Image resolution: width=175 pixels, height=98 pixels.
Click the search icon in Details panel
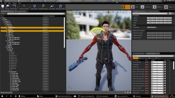(167, 13)
